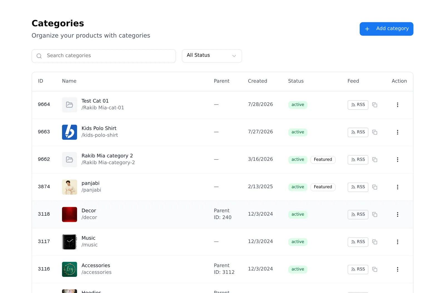Open action menu for panjabi category
The height and width of the screenshot is (293, 445).
coord(397,187)
